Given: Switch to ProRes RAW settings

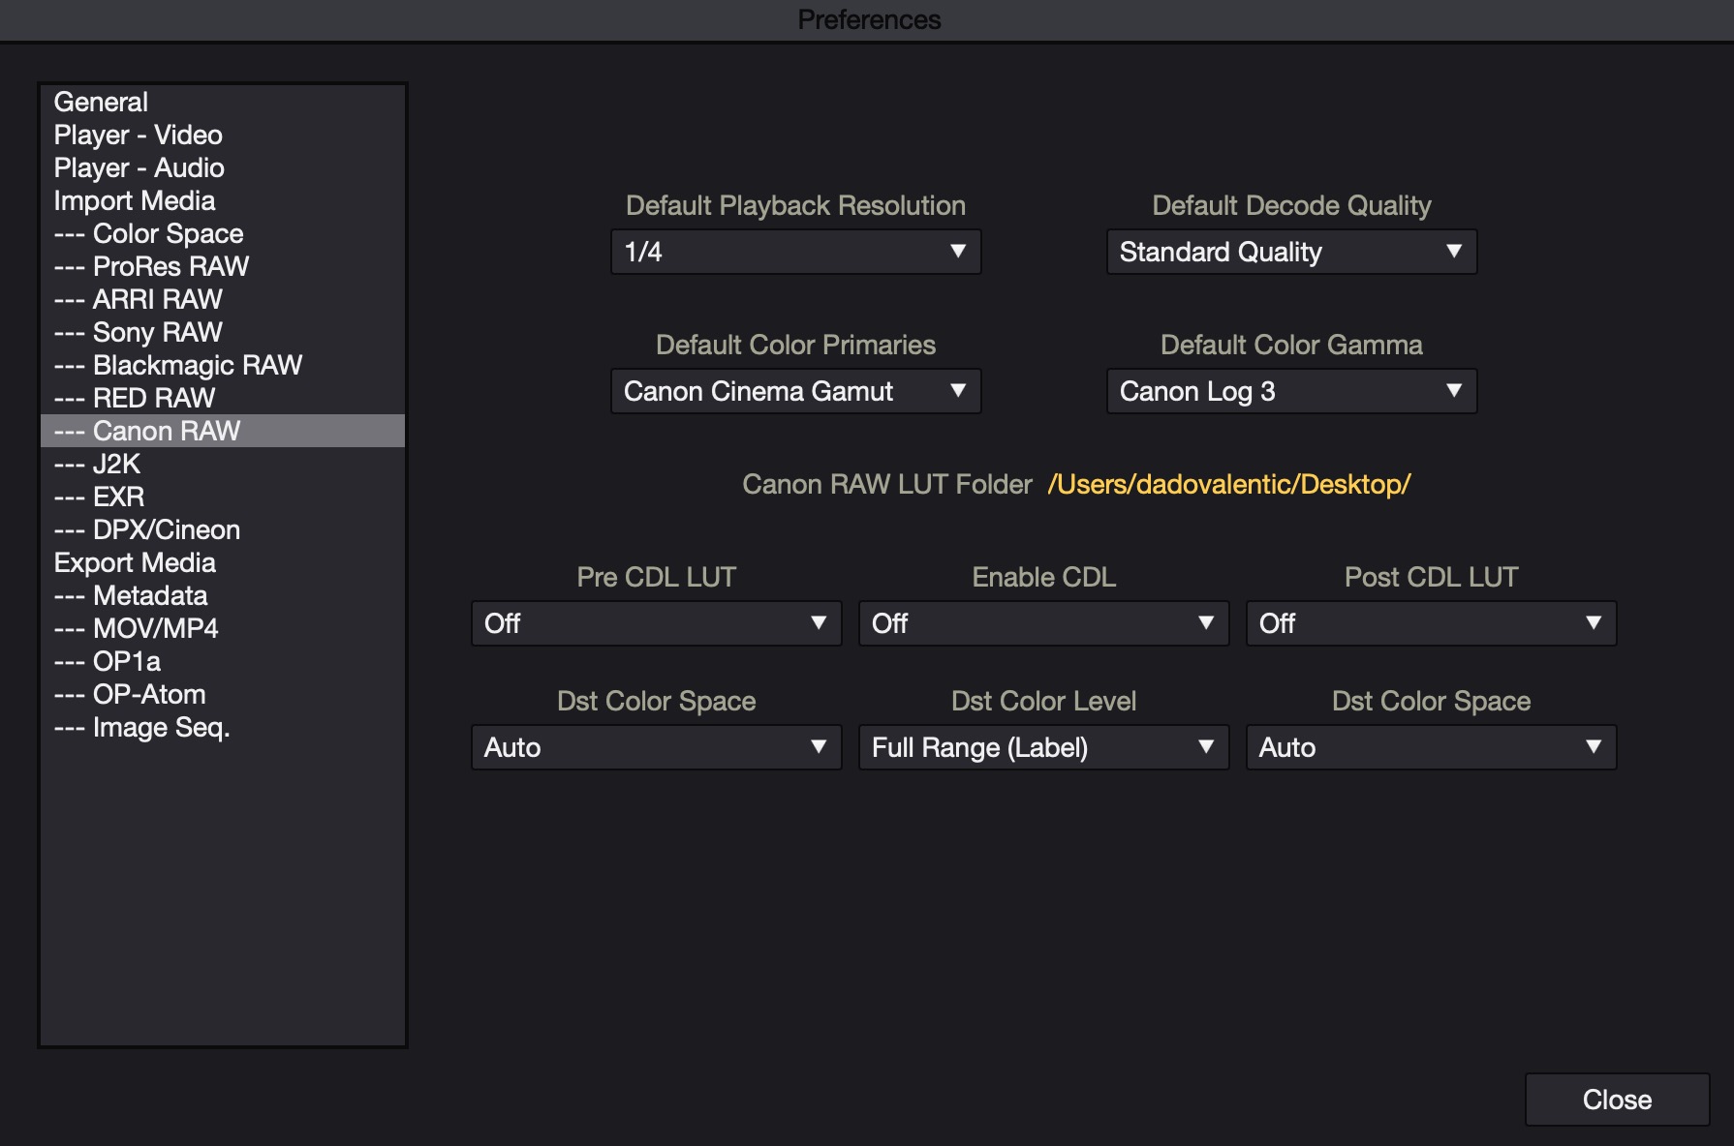Looking at the screenshot, I should pos(151,266).
